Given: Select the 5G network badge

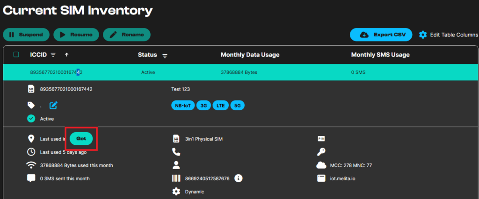Looking at the screenshot, I should (237, 106).
